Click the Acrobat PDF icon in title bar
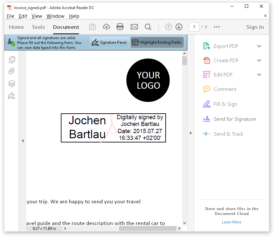The image size is (275, 237). pos(9,7)
